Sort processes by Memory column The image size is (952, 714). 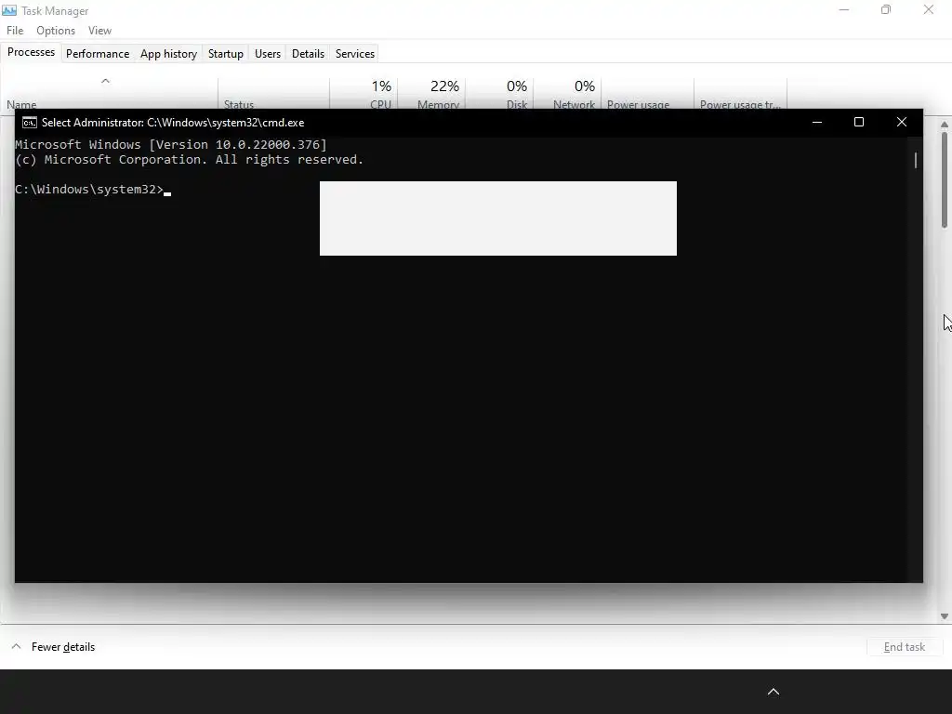point(431,94)
